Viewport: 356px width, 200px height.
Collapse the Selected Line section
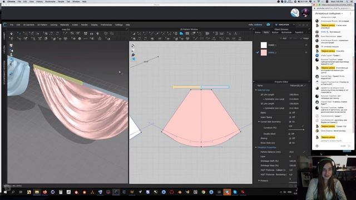256,90
